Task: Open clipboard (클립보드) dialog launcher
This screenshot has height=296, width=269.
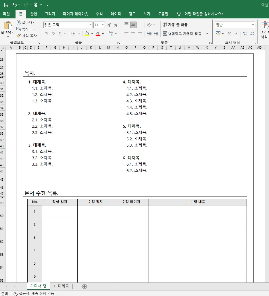Action: [x=39, y=43]
